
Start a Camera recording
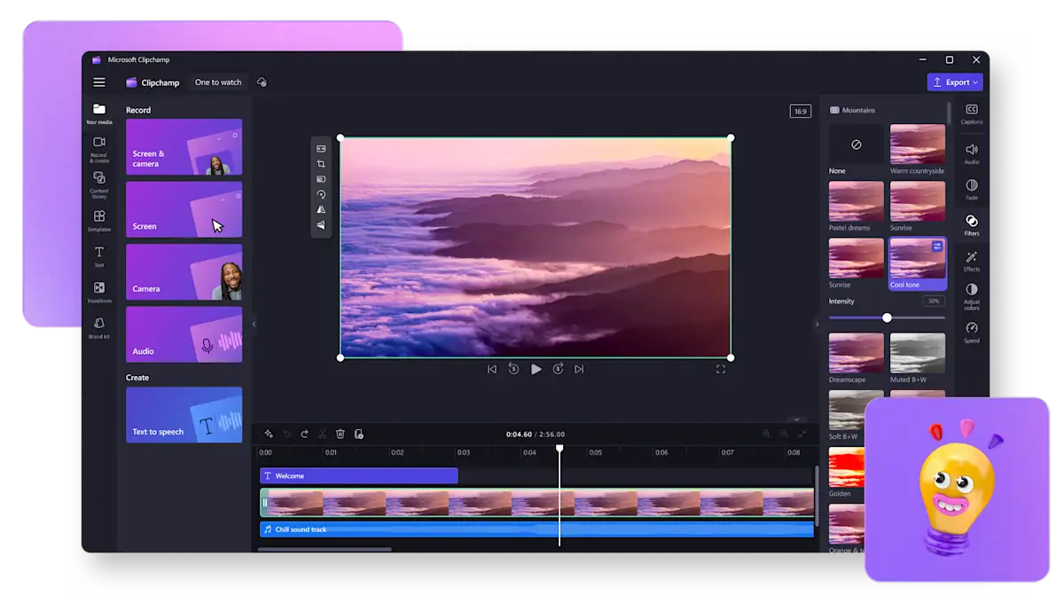(x=184, y=272)
